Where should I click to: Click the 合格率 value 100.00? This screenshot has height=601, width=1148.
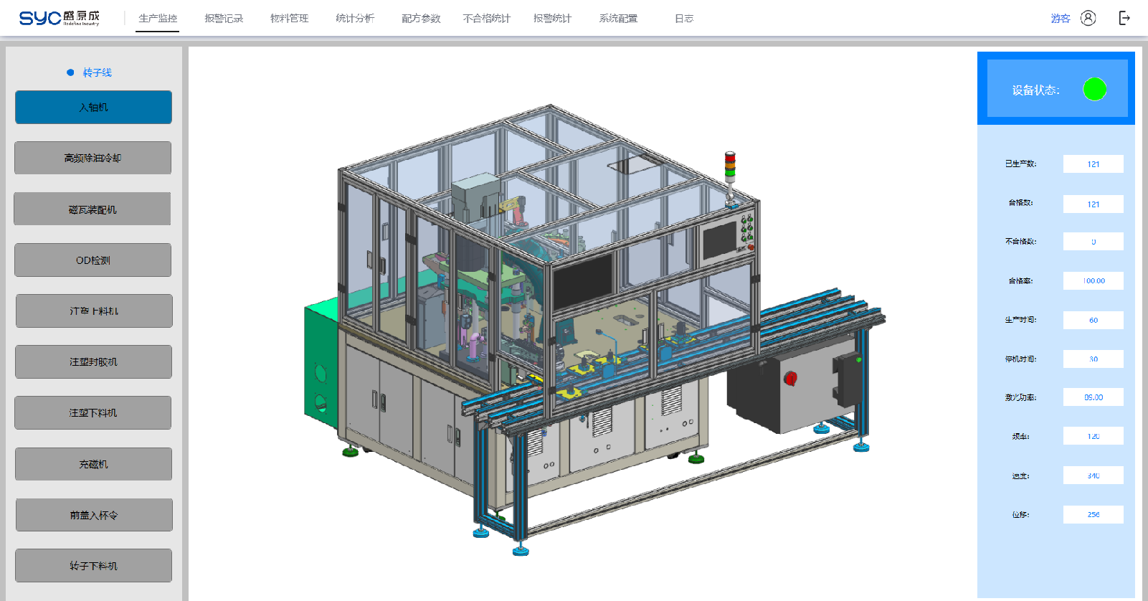pos(1094,281)
